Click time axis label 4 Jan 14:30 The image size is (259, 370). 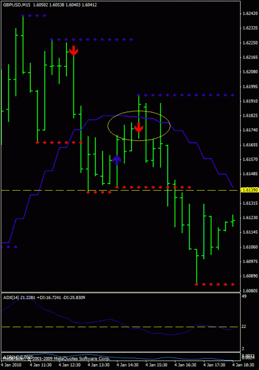pos(128,365)
